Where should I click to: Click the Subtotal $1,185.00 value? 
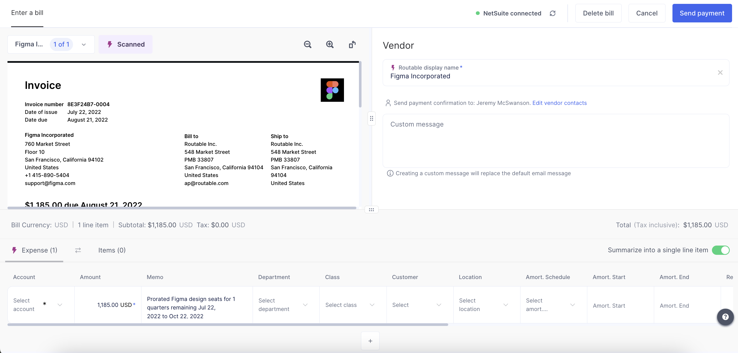point(162,225)
